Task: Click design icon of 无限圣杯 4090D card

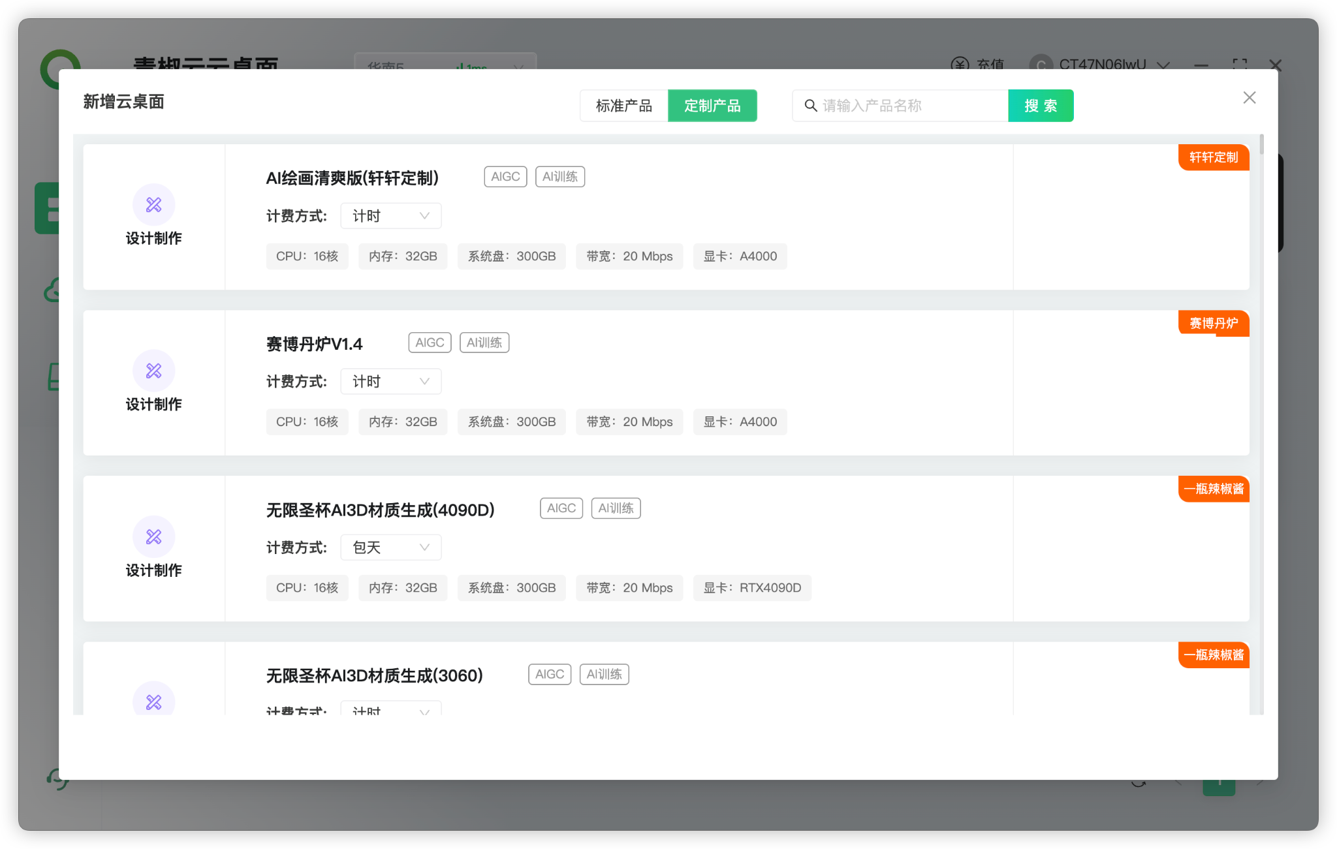Action: click(154, 536)
